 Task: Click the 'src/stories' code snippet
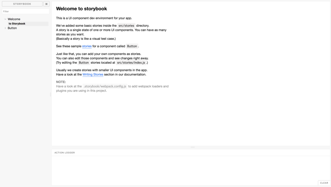point(126,26)
